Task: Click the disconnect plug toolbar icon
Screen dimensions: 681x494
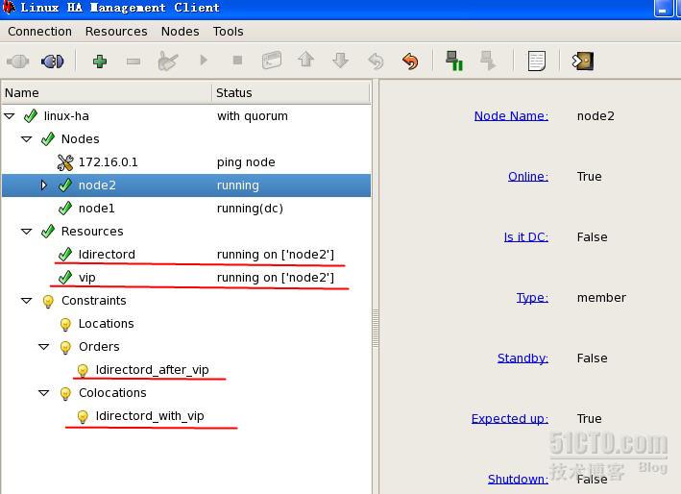Action: click(x=53, y=62)
